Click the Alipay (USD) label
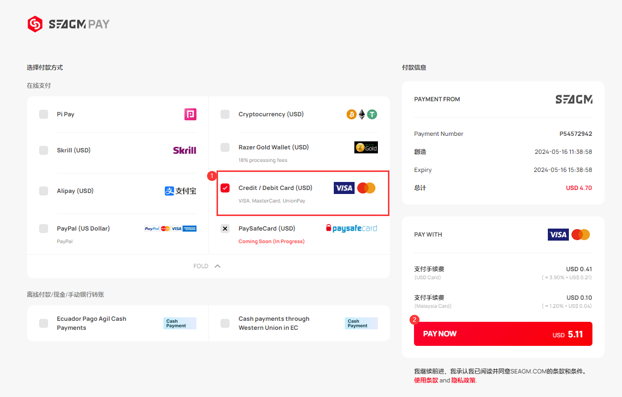The height and width of the screenshot is (397, 622). pyautogui.click(x=75, y=191)
